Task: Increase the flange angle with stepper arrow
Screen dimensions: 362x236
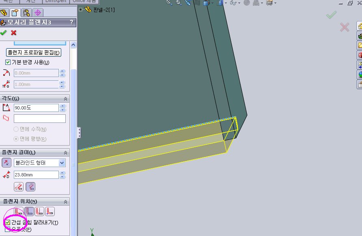Action: tap(62, 106)
